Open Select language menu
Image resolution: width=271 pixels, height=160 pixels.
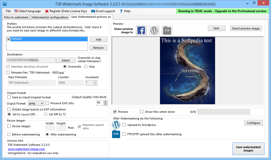click(x=27, y=11)
